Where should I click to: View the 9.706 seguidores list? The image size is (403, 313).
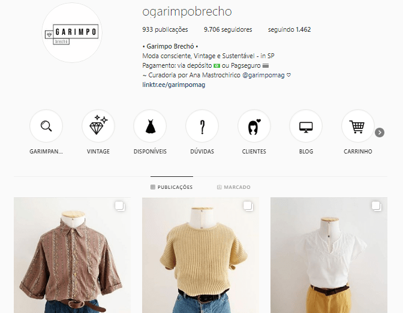[x=228, y=29]
